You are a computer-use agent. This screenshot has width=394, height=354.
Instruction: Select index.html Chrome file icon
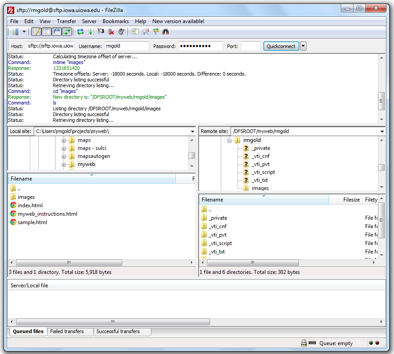point(13,205)
